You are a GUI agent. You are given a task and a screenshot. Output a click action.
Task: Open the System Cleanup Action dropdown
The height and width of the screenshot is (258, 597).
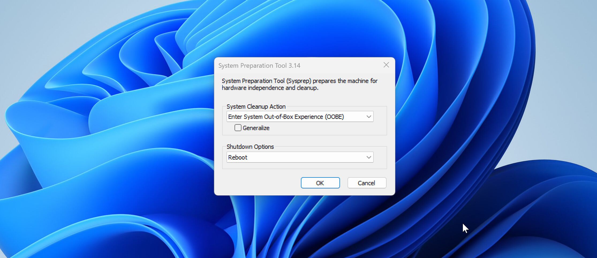click(x=300, y=117)
